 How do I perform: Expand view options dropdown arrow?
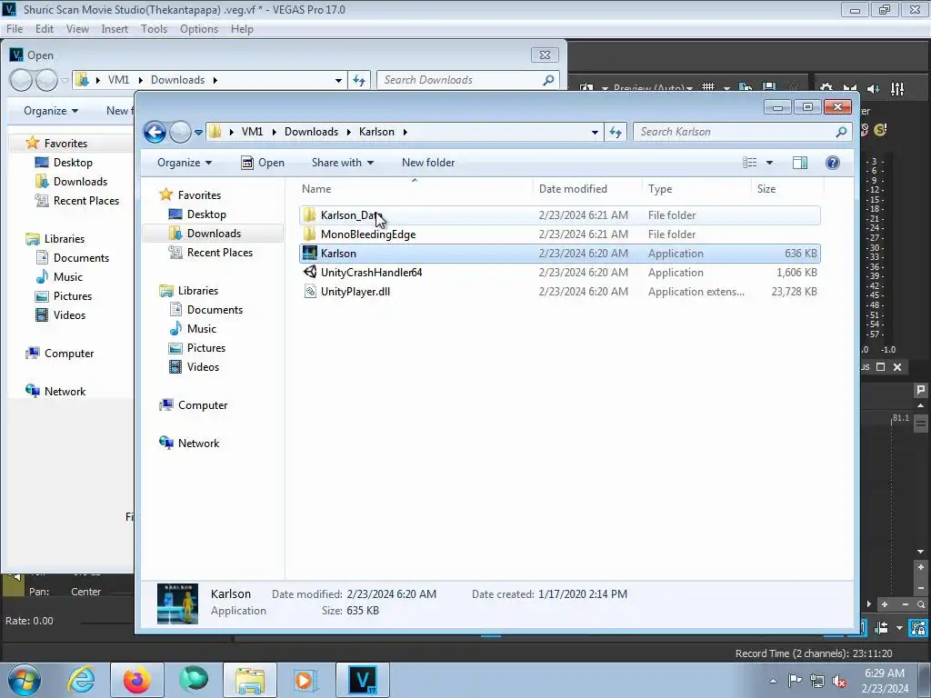769,163
